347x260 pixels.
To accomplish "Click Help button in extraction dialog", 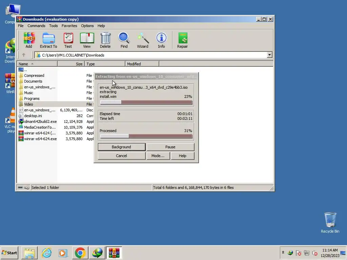I will coord(183,156).
